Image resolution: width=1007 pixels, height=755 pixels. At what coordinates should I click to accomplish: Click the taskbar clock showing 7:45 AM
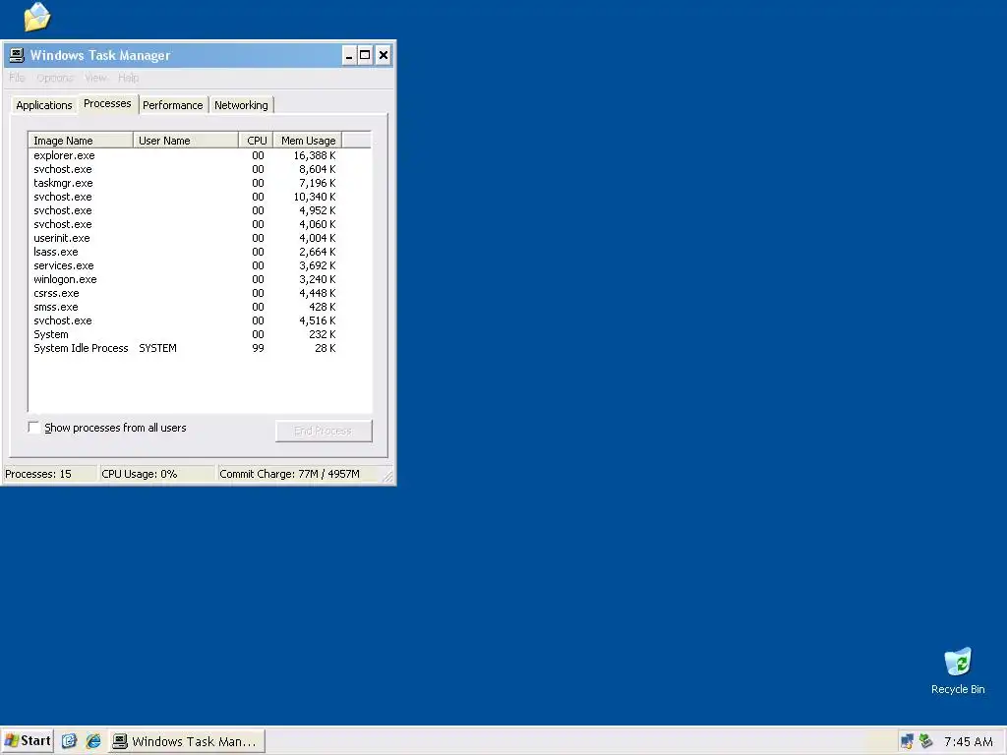[968, 741]
